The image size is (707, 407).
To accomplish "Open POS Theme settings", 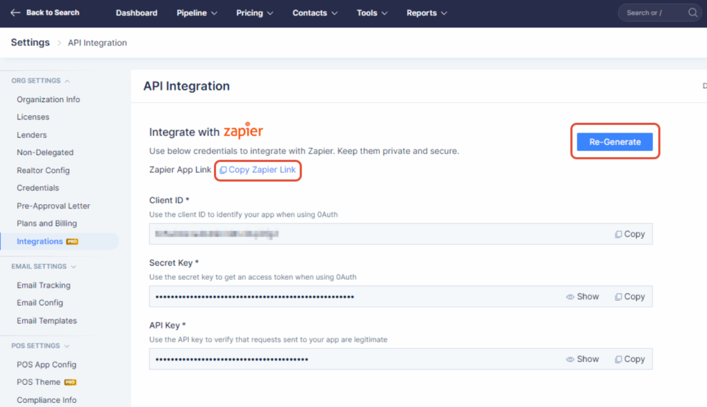I will point(39,382).
